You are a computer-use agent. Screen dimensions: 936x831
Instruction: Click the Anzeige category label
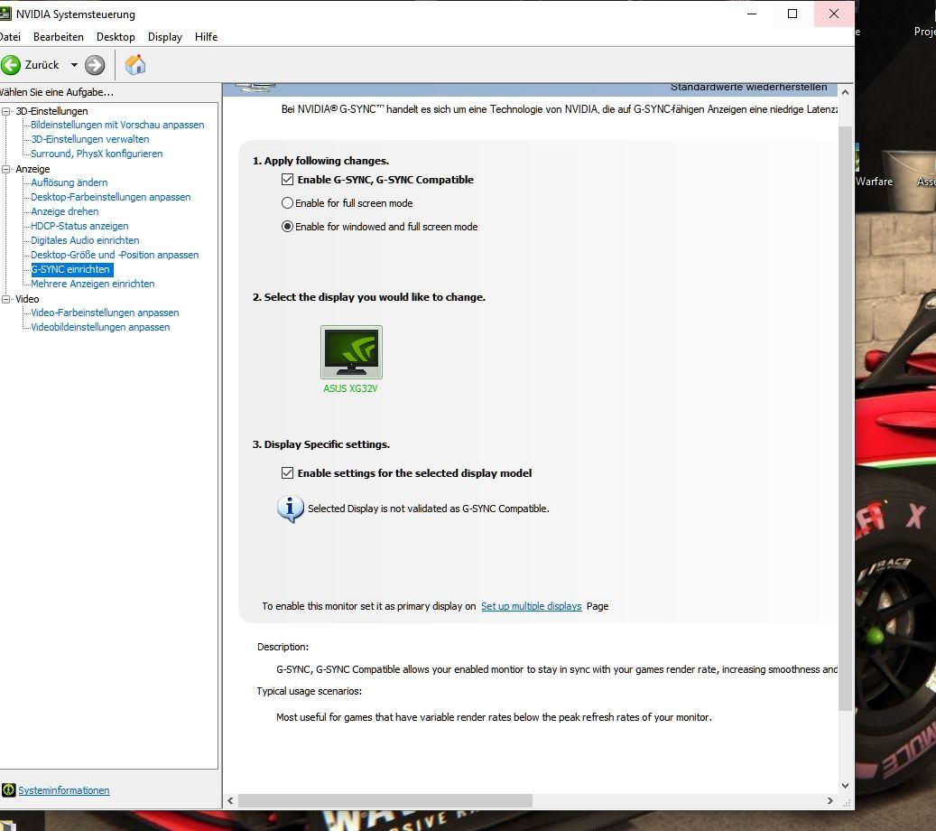tap(32, 169)
